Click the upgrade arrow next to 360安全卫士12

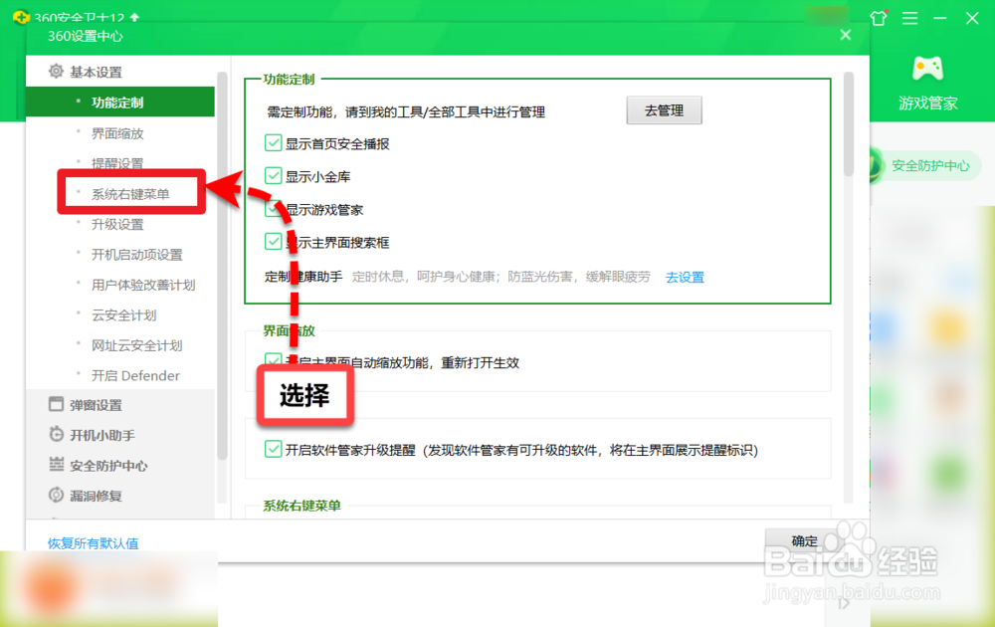(134, 18)
